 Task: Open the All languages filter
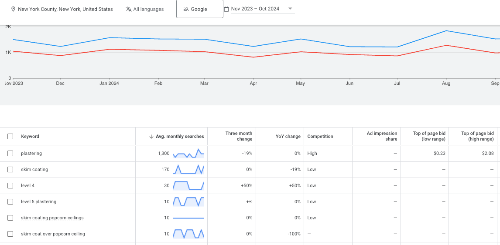coord(148,9)
